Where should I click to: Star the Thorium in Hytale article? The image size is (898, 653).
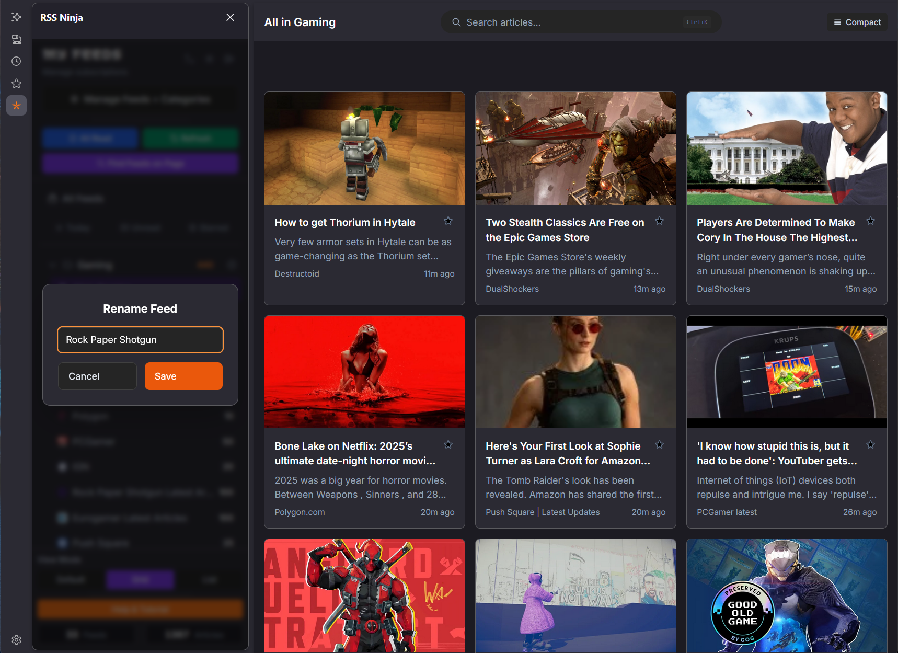pyautogui.click(x=448, y=221)
